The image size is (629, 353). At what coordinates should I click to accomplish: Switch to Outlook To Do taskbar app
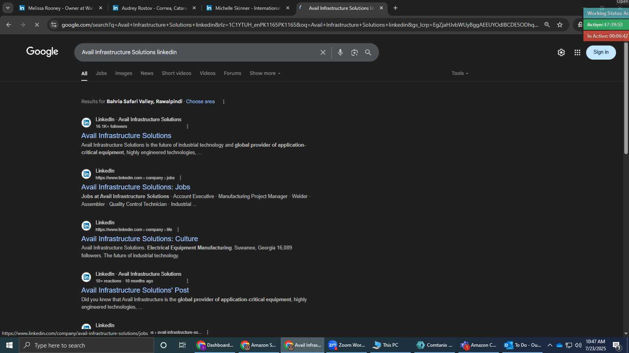(x=522, y=345)
